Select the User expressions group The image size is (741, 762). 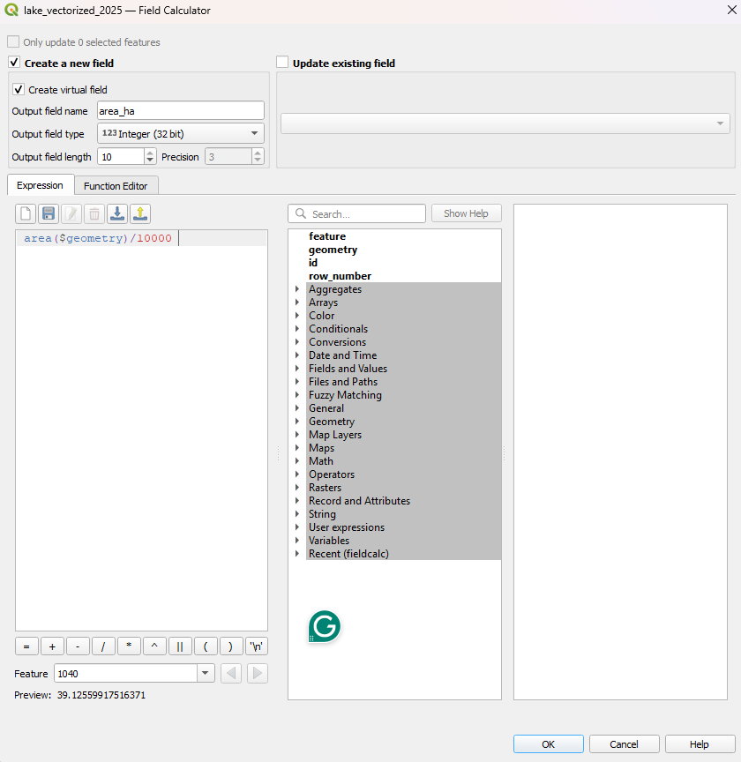[x=347, y=527]
